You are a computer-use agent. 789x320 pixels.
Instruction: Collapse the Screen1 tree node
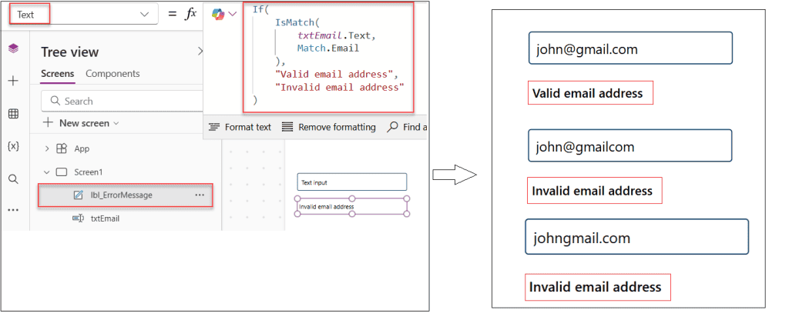tap(47, 172)
